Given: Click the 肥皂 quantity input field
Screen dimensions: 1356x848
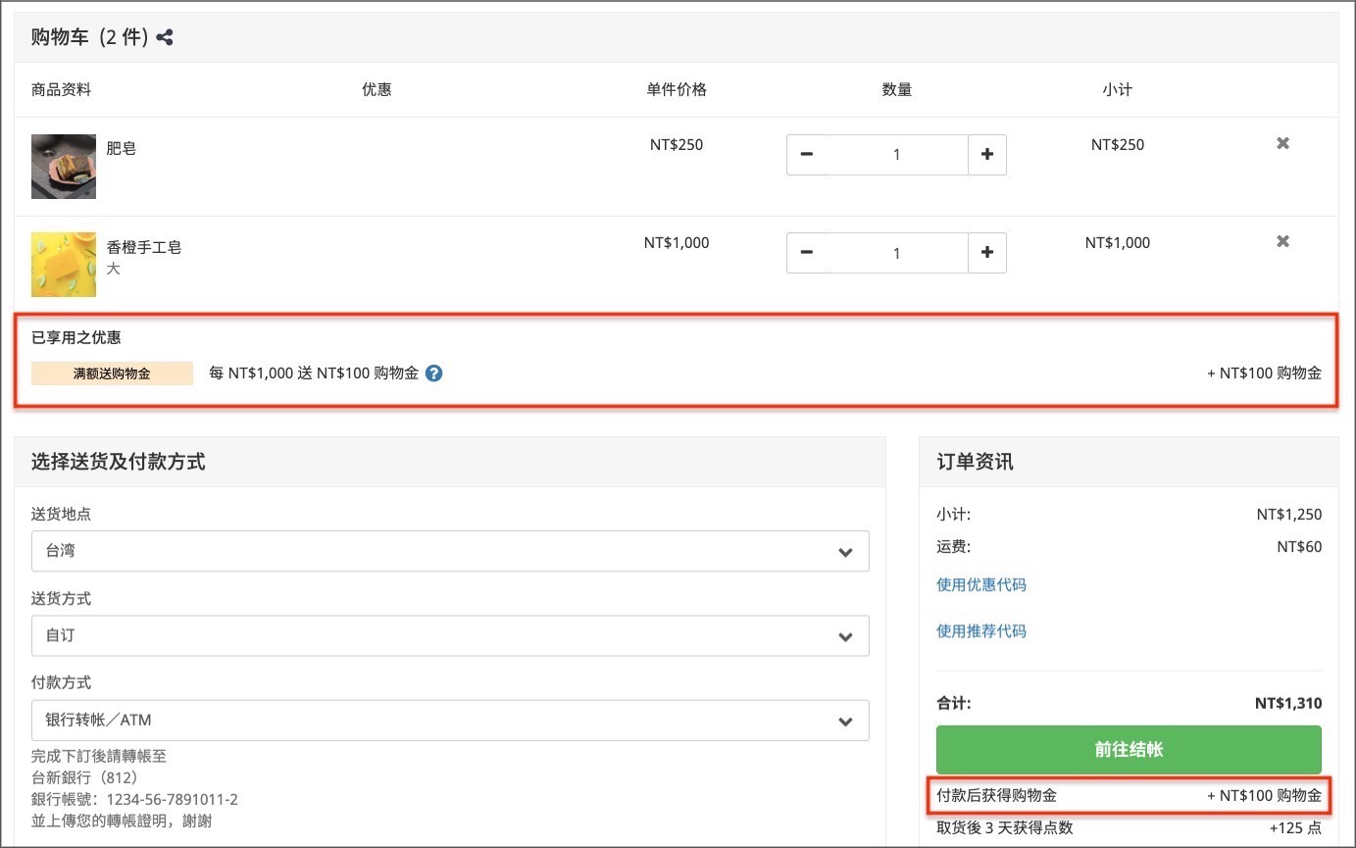Looking at the screenshot, I should [896, 155].
